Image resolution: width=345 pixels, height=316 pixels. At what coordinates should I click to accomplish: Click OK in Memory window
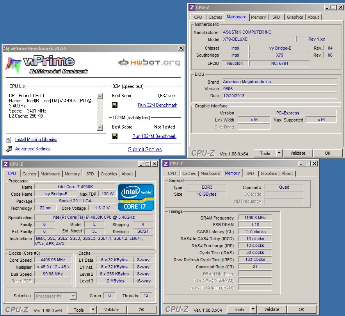click(301, 309)
